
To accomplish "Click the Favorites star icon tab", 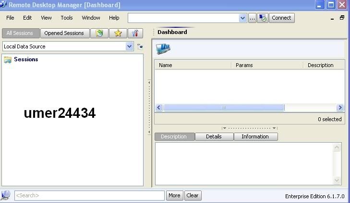I will pos(118,33).
